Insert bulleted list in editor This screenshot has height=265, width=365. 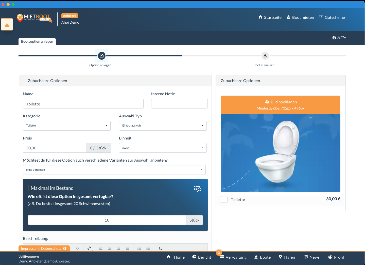pyautogui.click(x=139, y=248)
